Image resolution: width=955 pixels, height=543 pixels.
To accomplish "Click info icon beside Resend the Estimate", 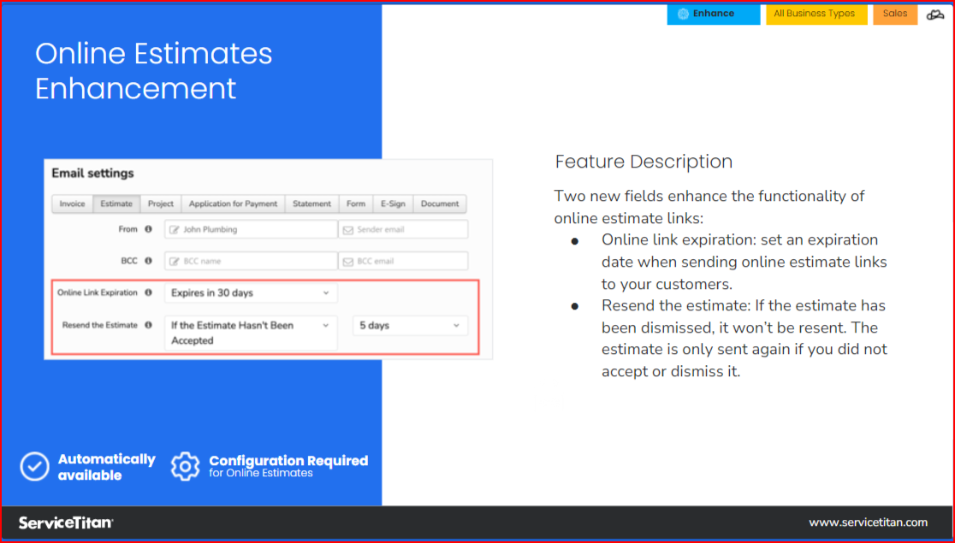I will [x=148, y=325].
